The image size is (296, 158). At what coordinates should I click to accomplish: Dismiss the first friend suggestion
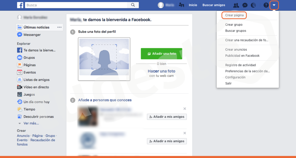point(185,109)
